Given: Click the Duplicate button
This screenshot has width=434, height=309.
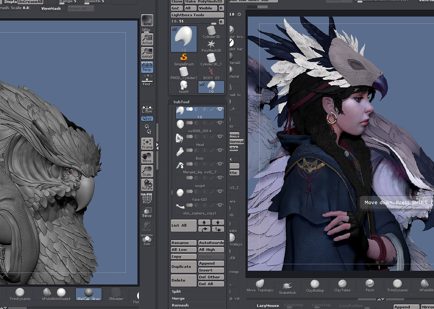Looking at the screenshot, I should click(184, 267).
